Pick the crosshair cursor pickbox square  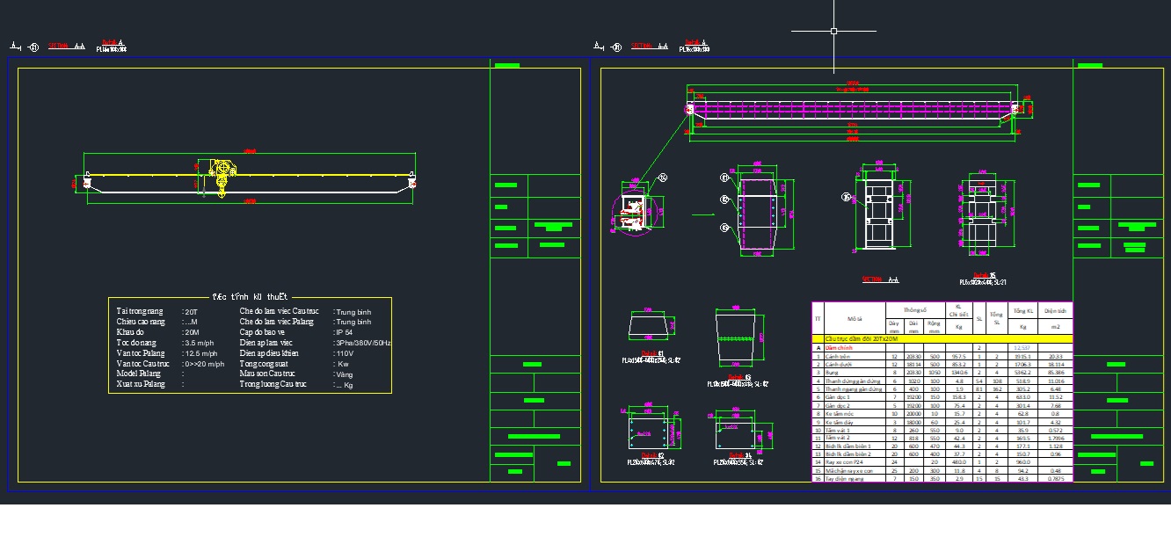(833, 31)
